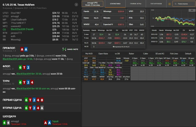Click amuggl's green 4 card at showdown
This screenshot has width=196, height=127.
point(4,123)
